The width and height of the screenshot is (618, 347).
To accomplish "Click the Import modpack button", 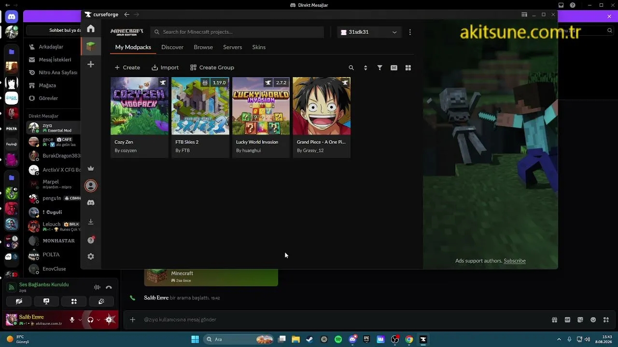I will point(165,67).
